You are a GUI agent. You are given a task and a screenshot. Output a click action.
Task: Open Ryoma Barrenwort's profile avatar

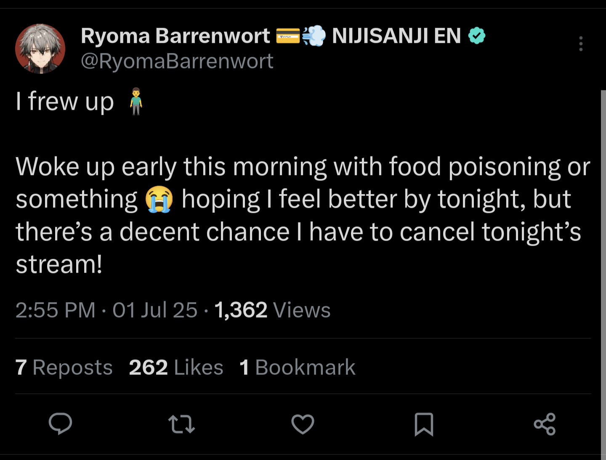click(40, 49)
